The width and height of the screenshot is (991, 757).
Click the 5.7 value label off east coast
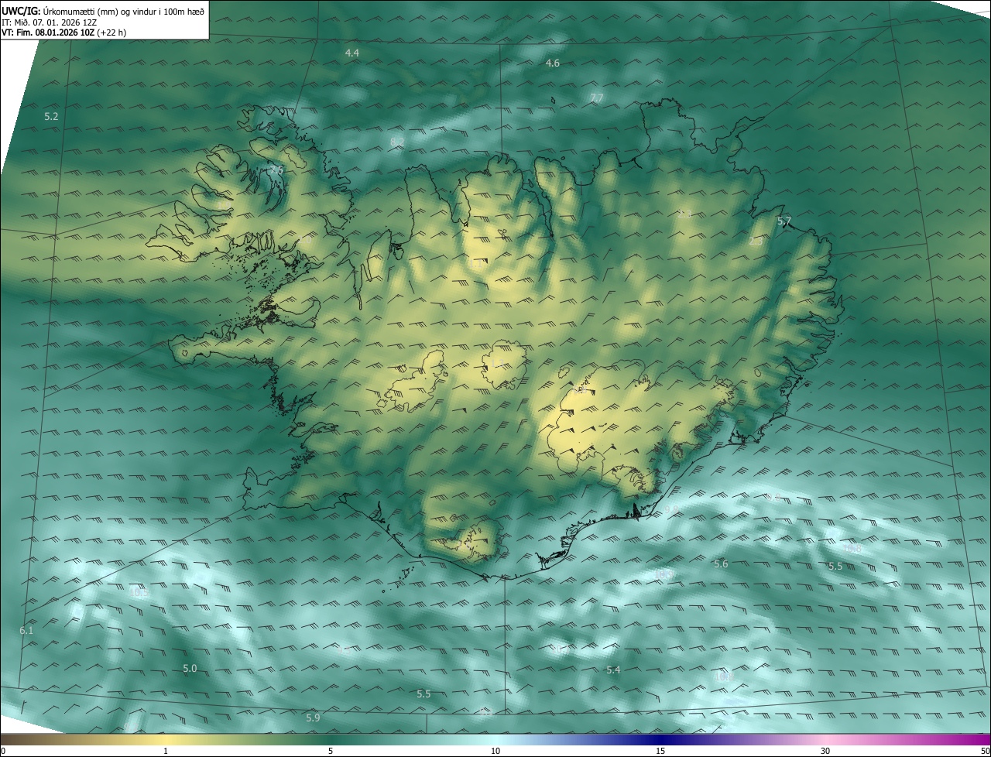pos(784,221)
